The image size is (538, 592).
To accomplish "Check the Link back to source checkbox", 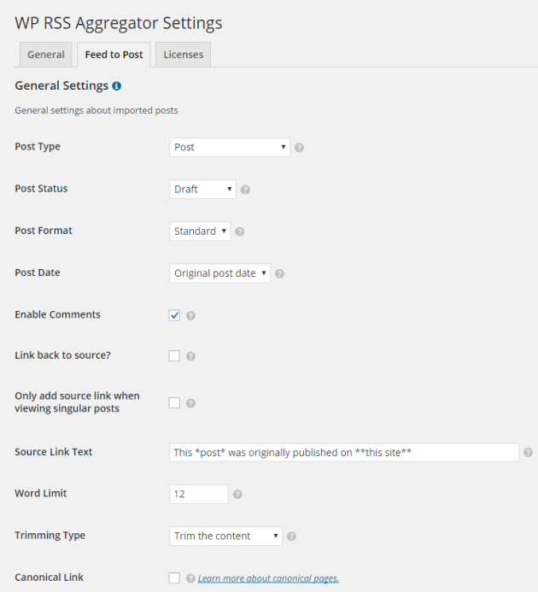I will tap(174, 355).
